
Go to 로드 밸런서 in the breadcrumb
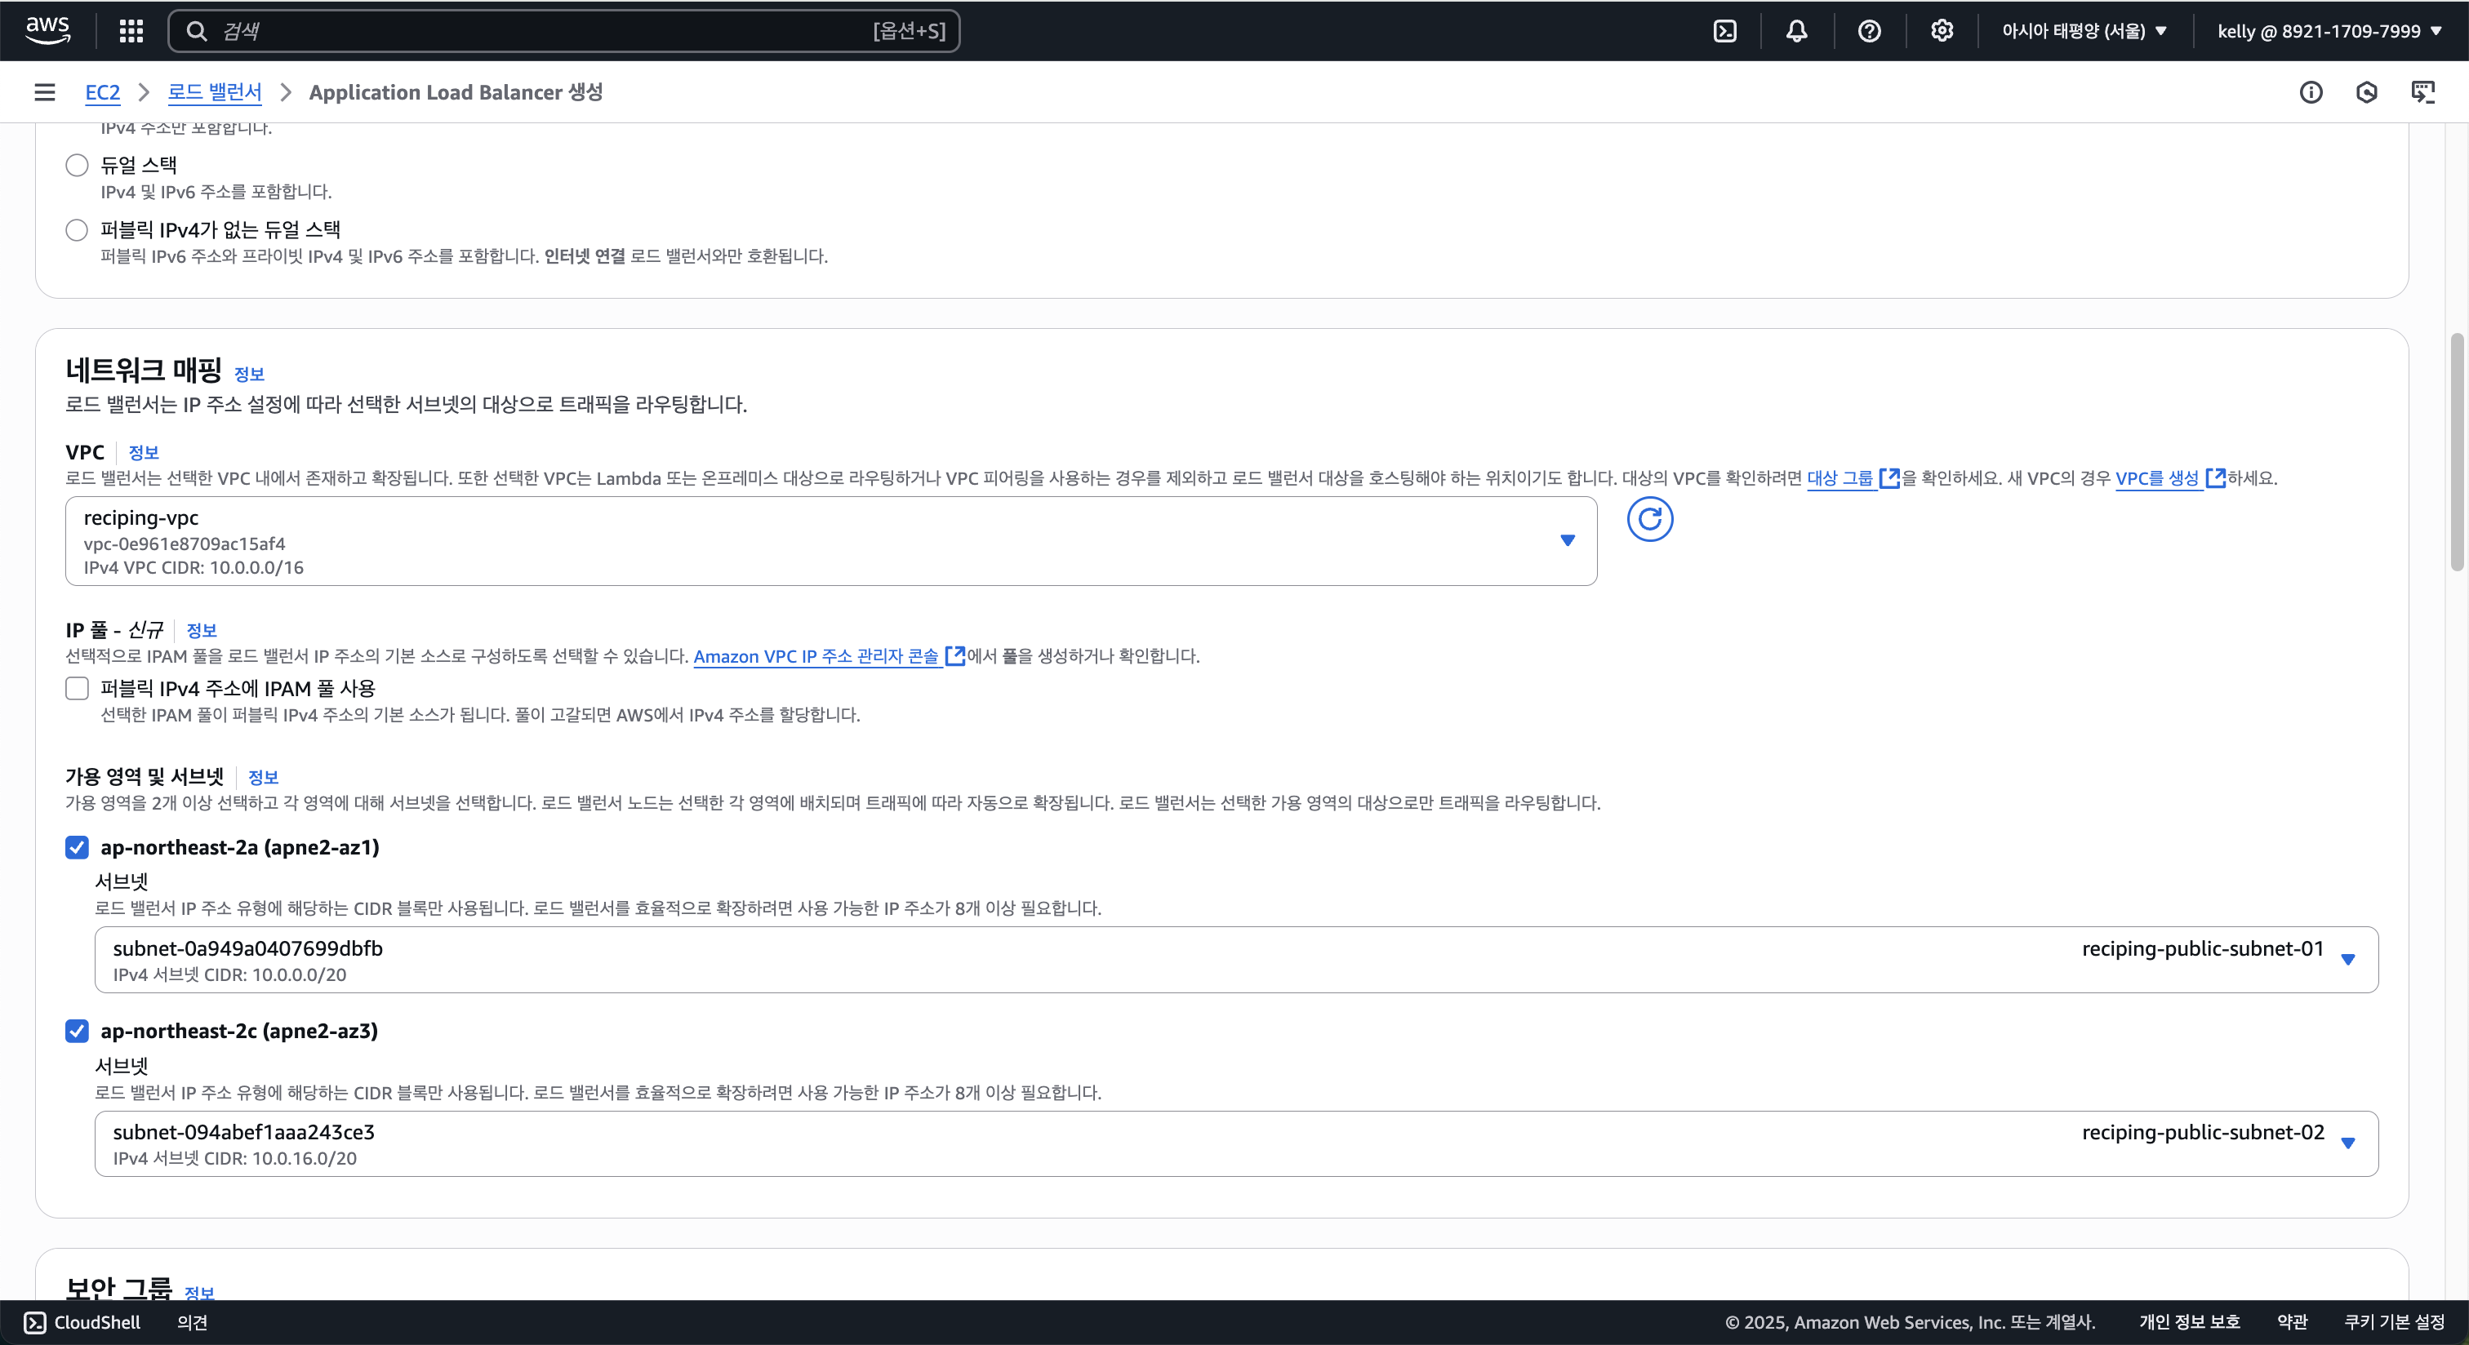pos(215,92)
